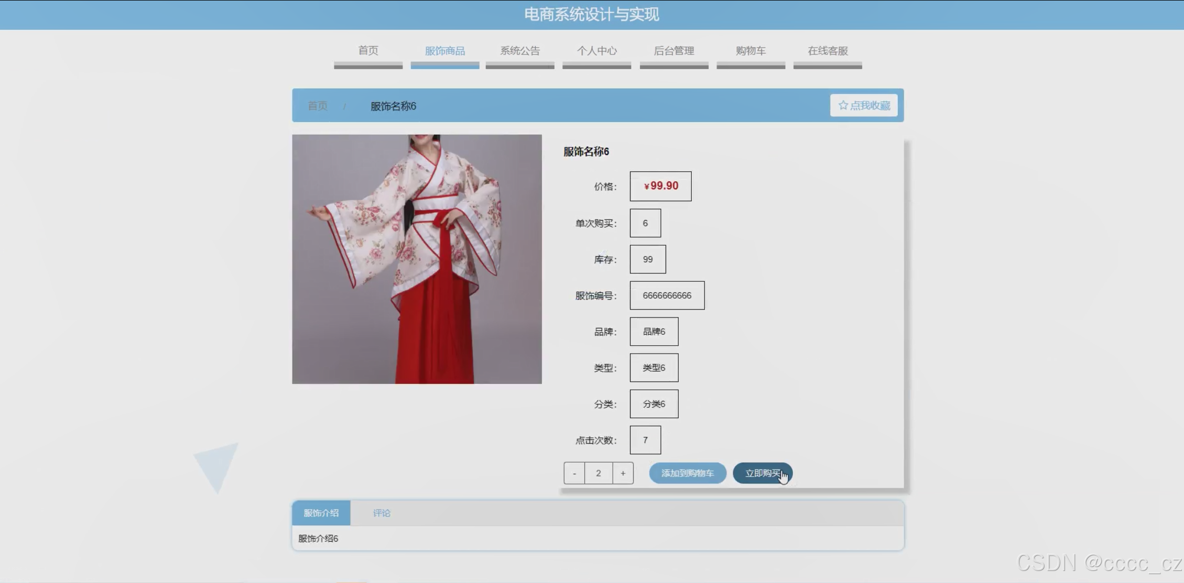Click the 服饰编号 6666666666 value box

[667, 295]
